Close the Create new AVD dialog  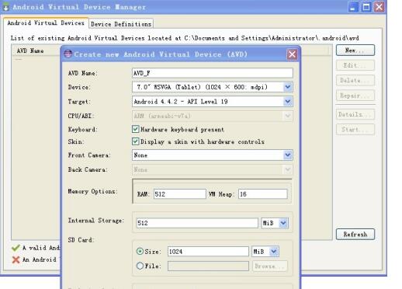(292, 54)
